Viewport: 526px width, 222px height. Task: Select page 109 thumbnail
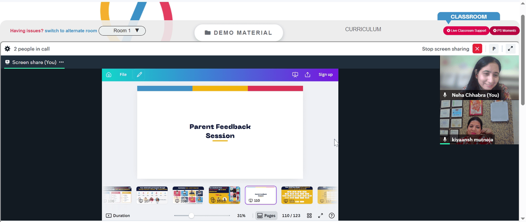click(225, 195)
